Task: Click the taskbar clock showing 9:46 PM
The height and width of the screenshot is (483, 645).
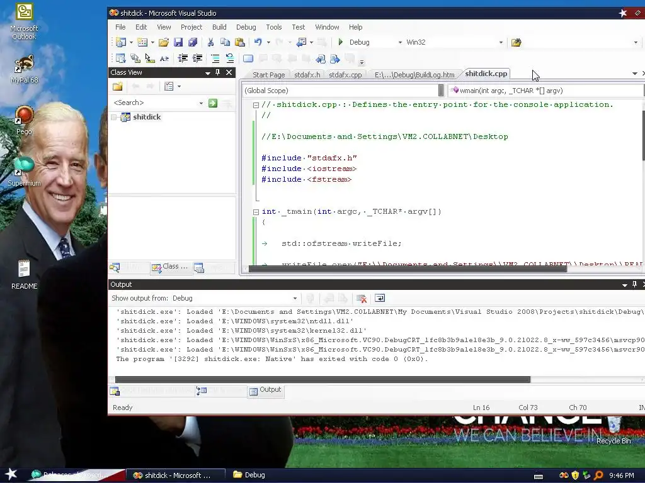Action: [x=621, y=475]
